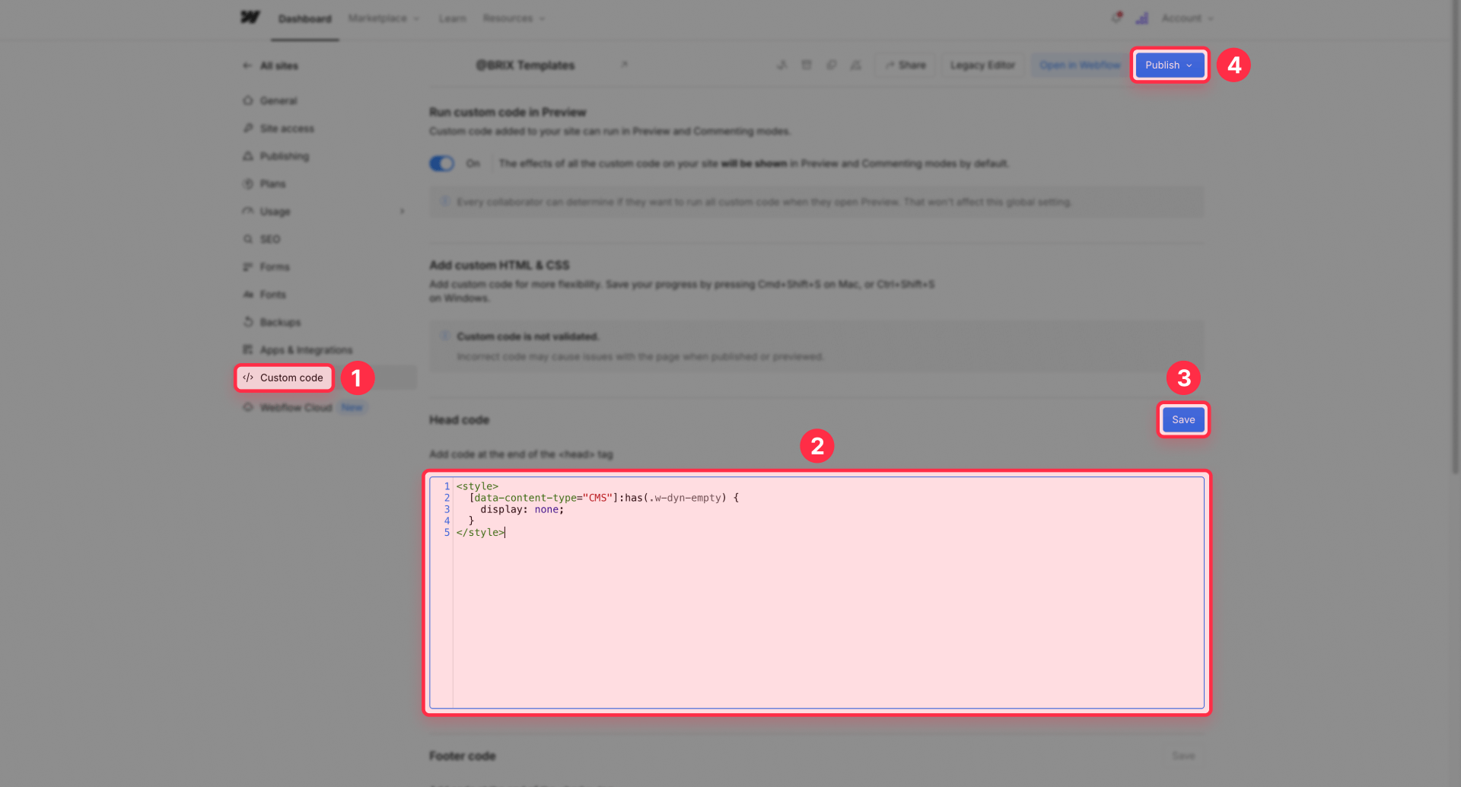Open the Resources dropdown menu
The image size is (1461, 787).
514,18
